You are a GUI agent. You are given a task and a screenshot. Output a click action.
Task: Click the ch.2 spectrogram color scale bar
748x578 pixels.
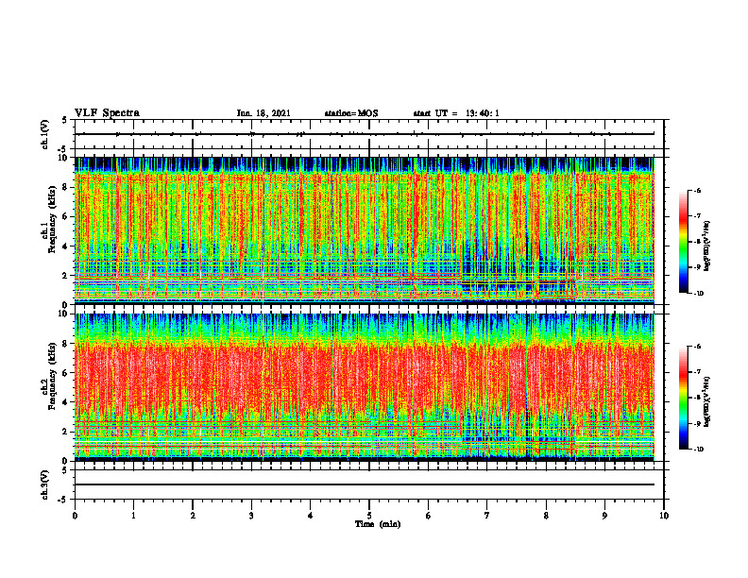[x=683, y=398]
